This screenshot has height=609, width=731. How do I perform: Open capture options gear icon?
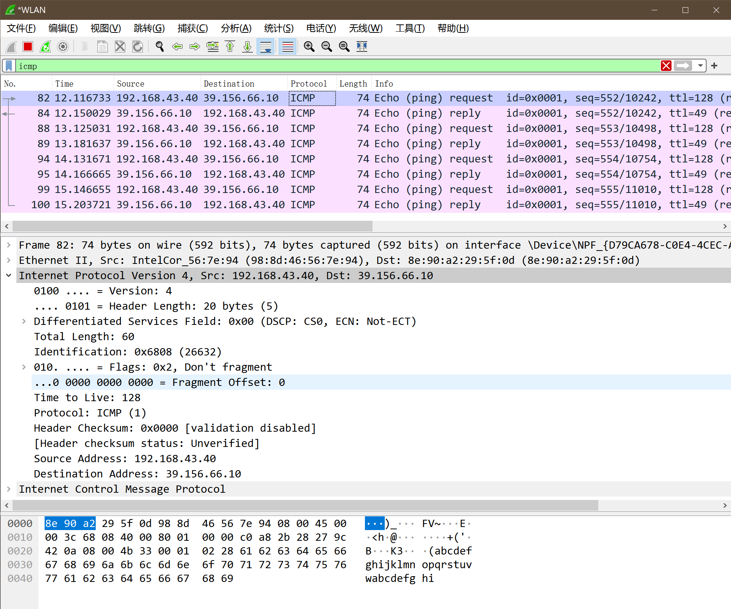[63, 47]
